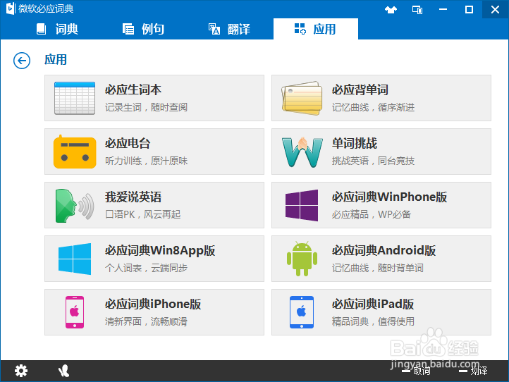Select the 应用 tab
Image resolution: width=509 pixels, height=382 pixels.
coord(316,29)
